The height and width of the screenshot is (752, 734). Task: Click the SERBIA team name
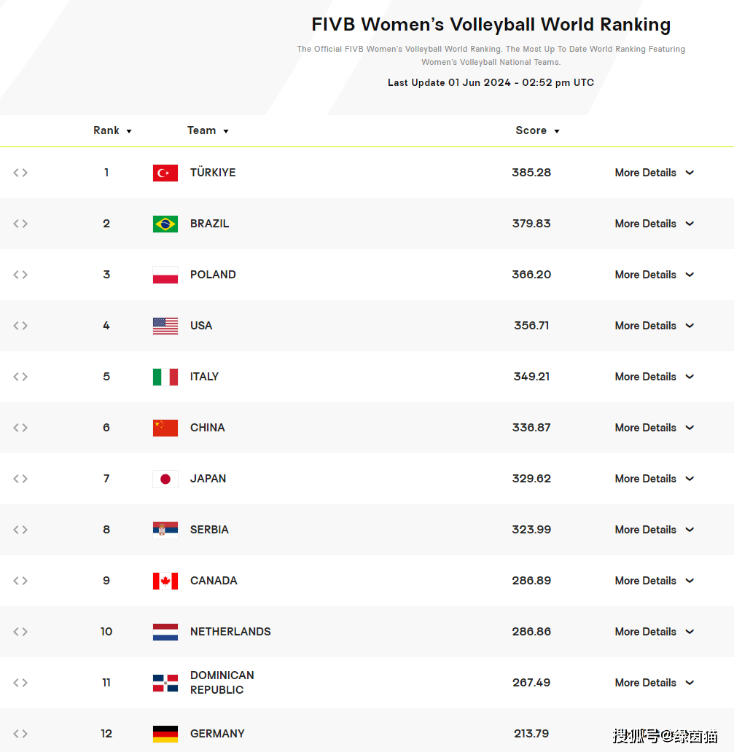coord(209,530)
